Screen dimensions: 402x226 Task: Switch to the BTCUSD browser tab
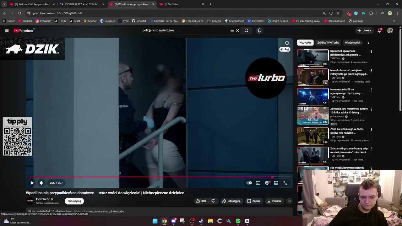tap(82, 4)
